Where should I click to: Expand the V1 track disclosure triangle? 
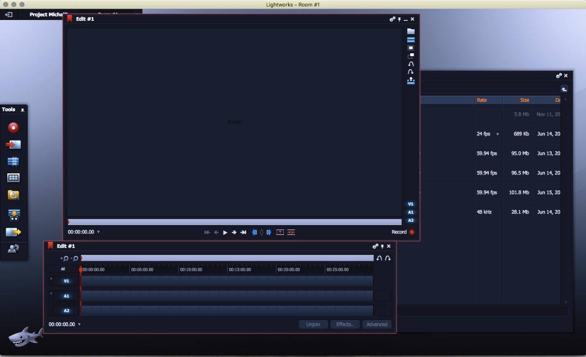51,279
